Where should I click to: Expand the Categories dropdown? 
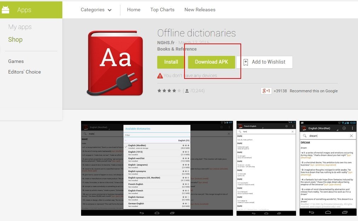tap(96, 10)
